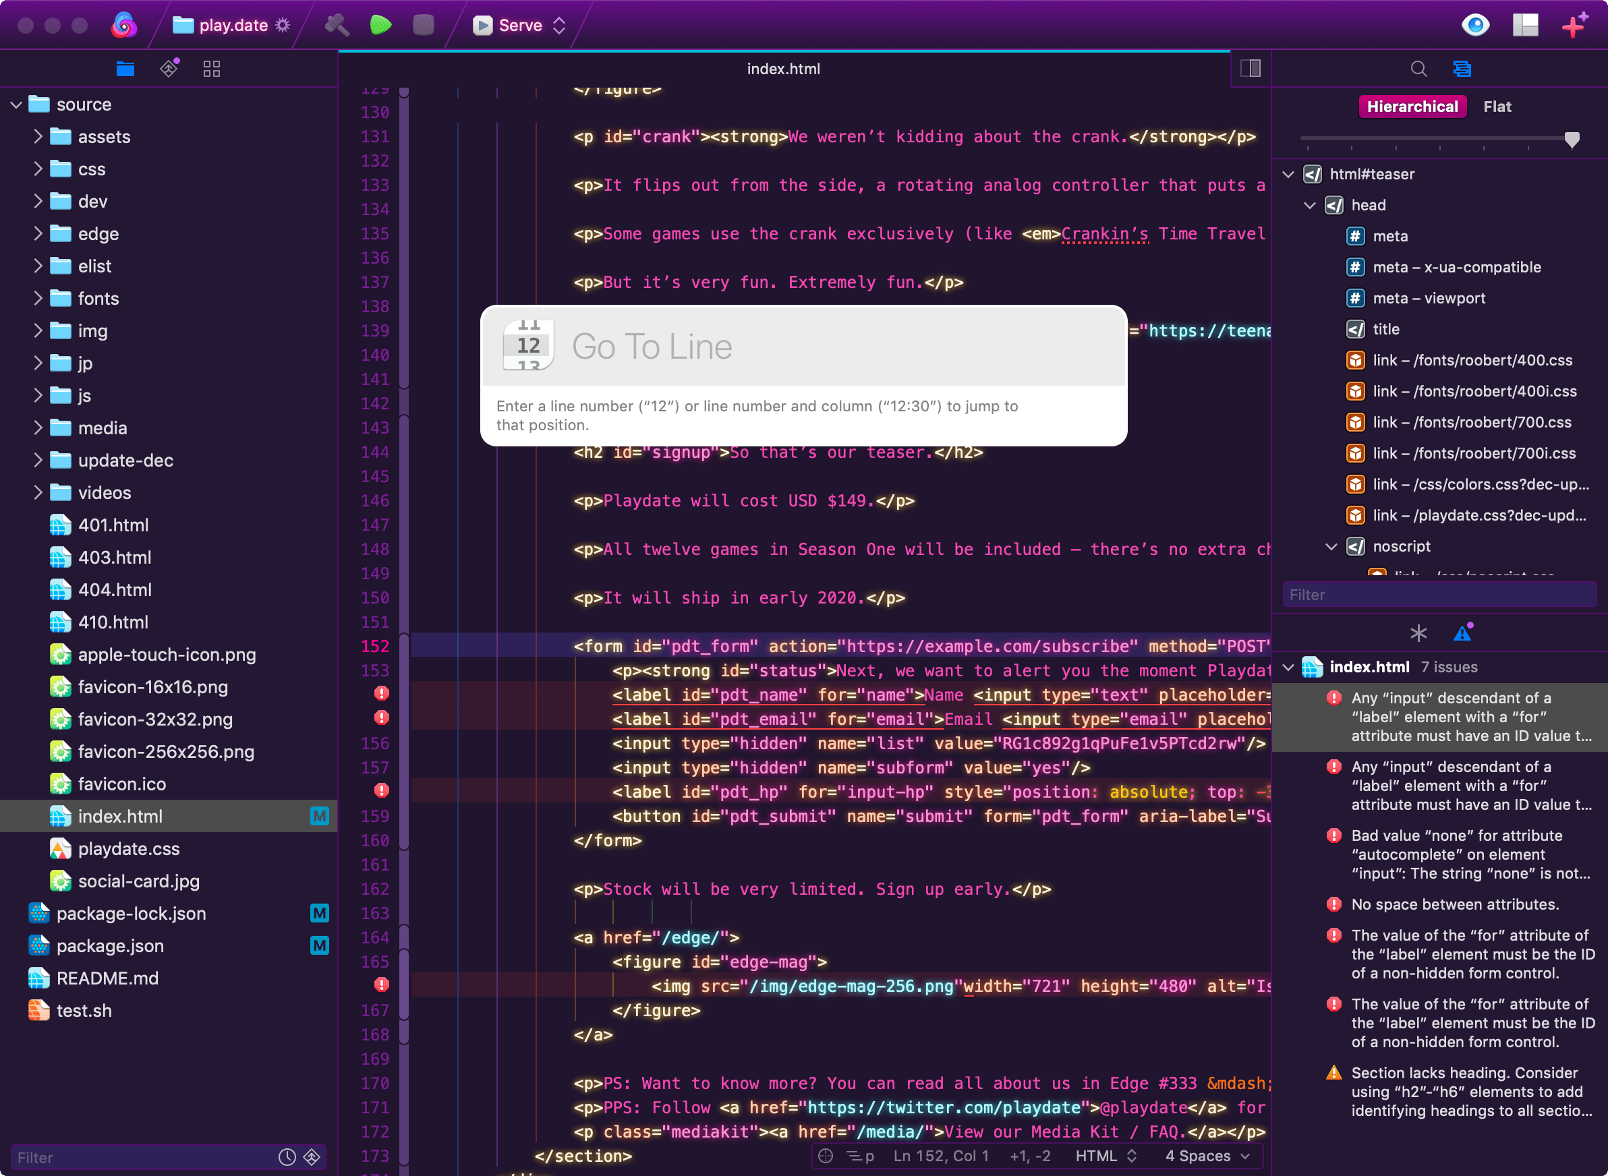Toggle the editor split view icon
The image size is (1608, 1176).
click(x=1251, y=68)
